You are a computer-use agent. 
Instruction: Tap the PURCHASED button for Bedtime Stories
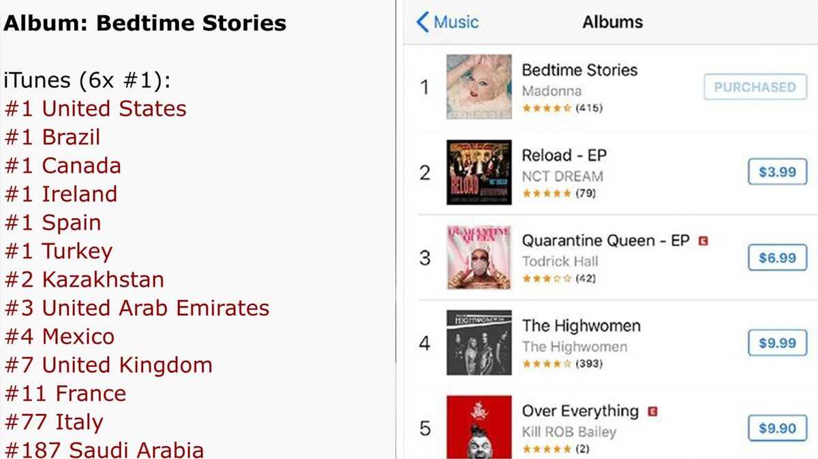755,87
